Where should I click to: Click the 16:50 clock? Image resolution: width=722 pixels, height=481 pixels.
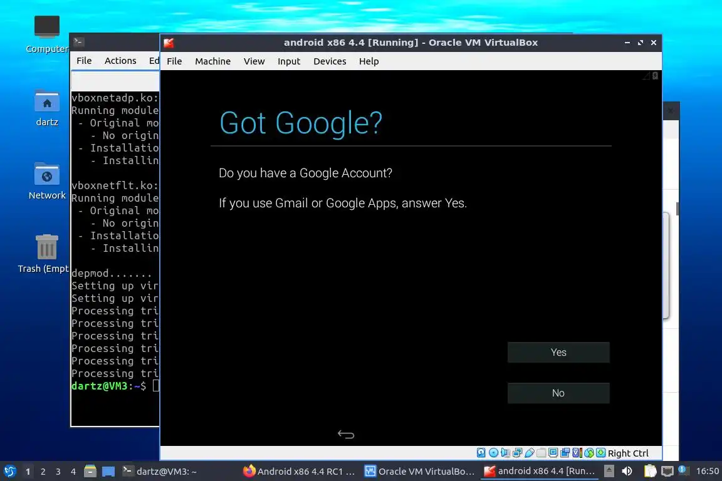[x=707, y=471]
